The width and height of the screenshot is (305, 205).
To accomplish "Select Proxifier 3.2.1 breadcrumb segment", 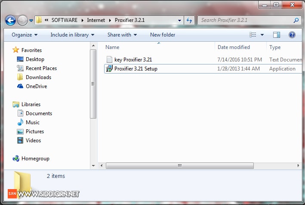I will click(x=129, y=20).
